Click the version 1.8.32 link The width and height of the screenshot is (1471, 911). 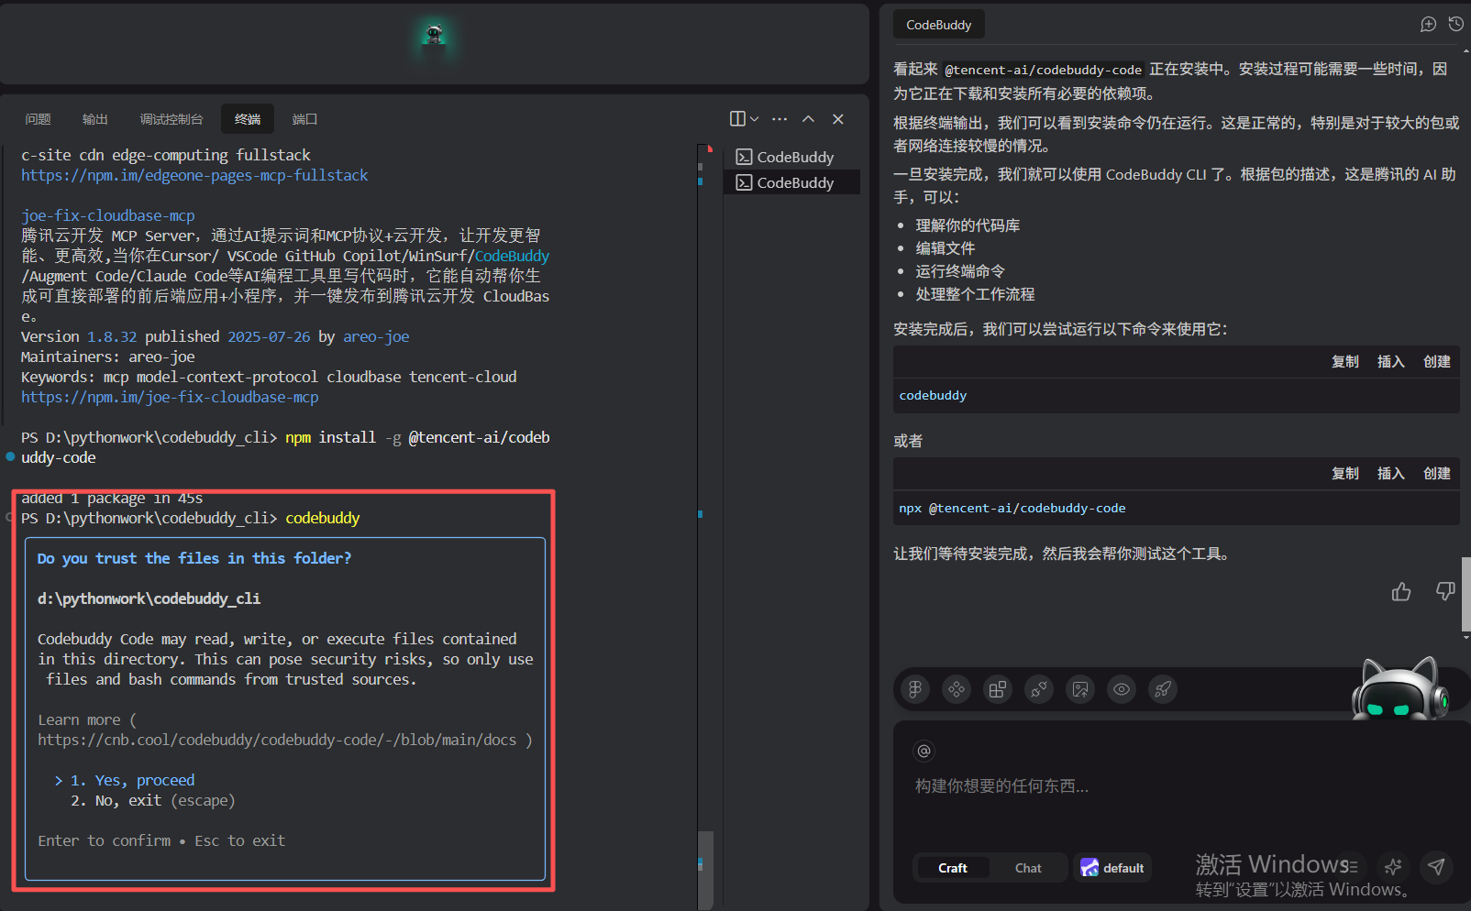point(112,336)
